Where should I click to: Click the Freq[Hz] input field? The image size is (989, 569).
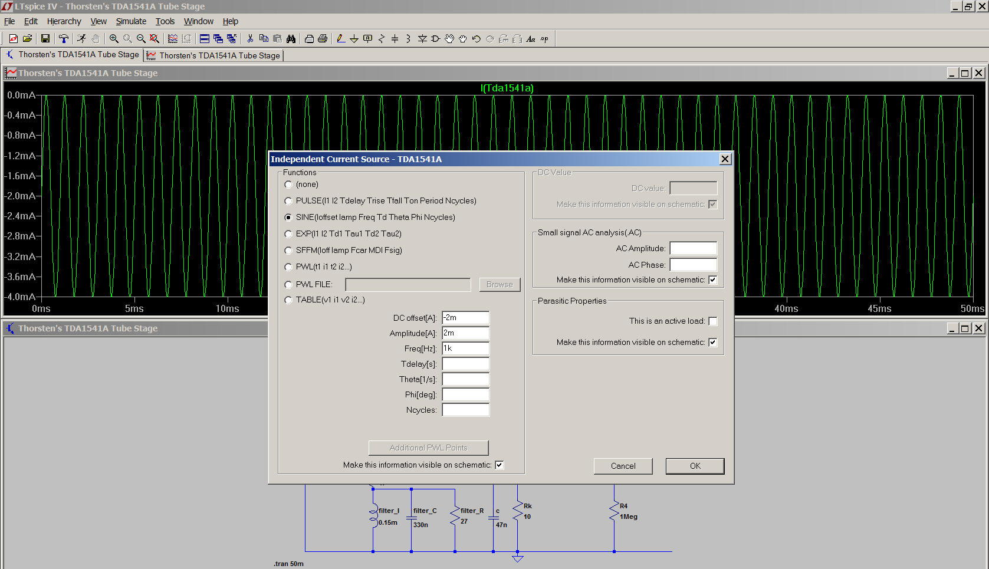pos(466,348)
